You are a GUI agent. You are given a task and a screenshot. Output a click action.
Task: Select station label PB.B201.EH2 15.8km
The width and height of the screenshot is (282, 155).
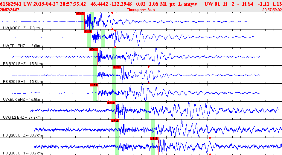[22, 82]
